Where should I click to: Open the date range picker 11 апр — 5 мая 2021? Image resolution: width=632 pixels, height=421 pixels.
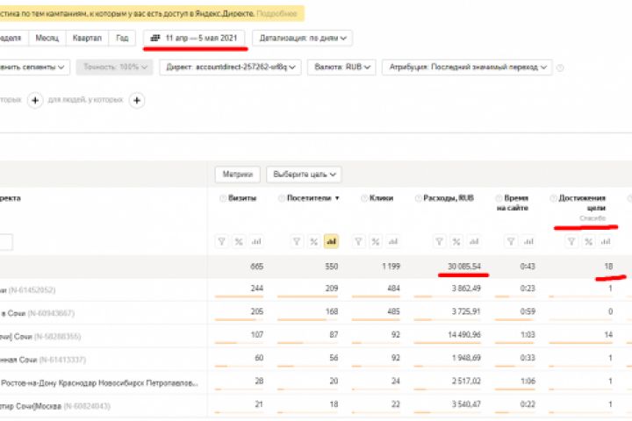(x=196, y=38)
